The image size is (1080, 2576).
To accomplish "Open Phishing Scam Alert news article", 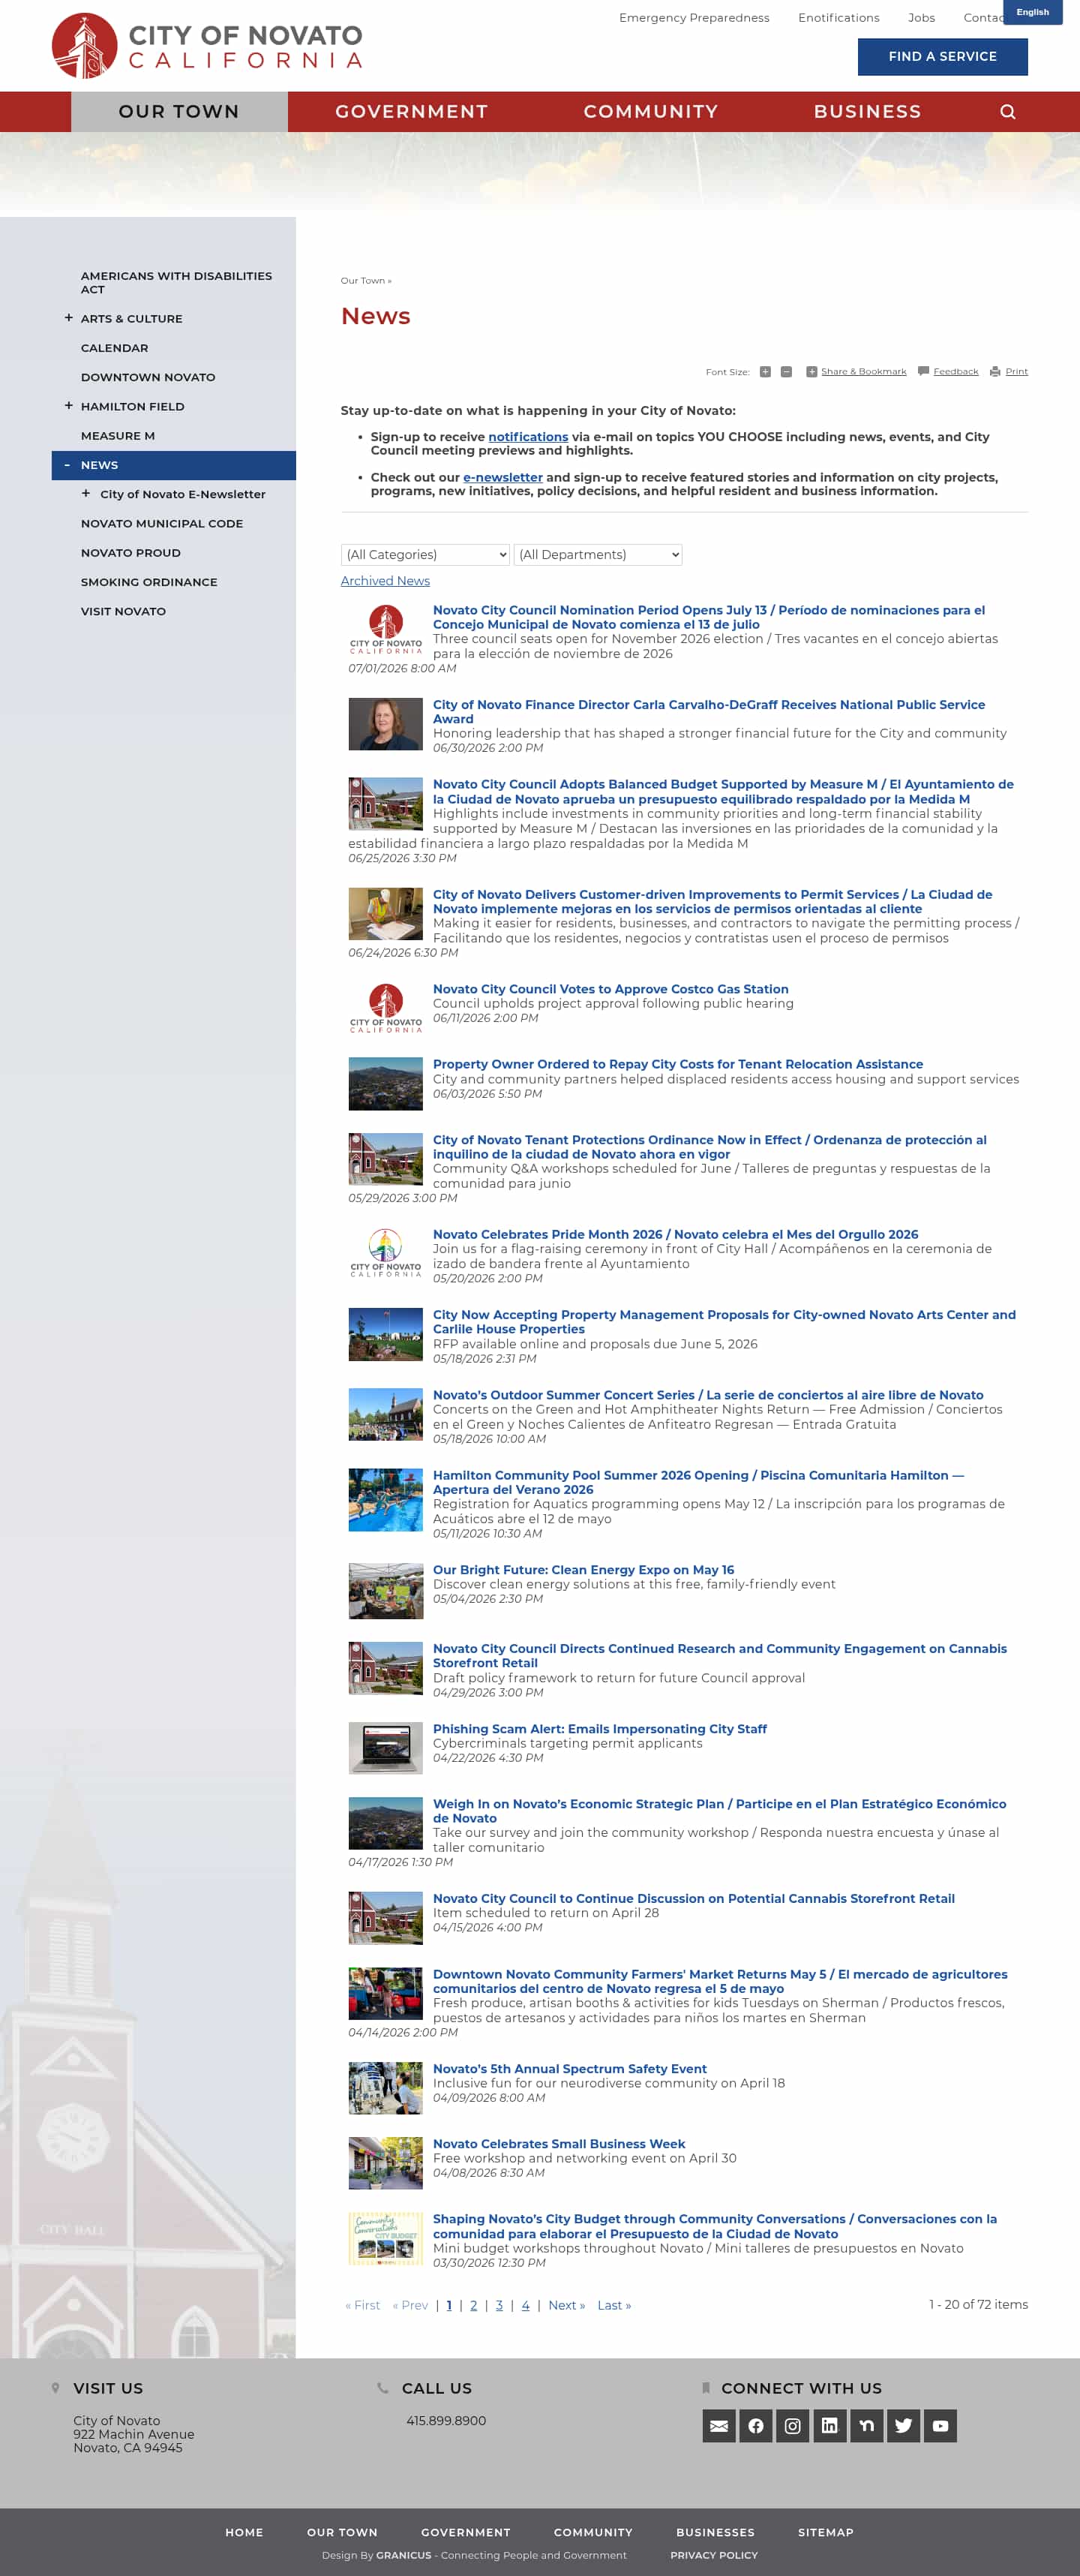I will coord(599,1729).
